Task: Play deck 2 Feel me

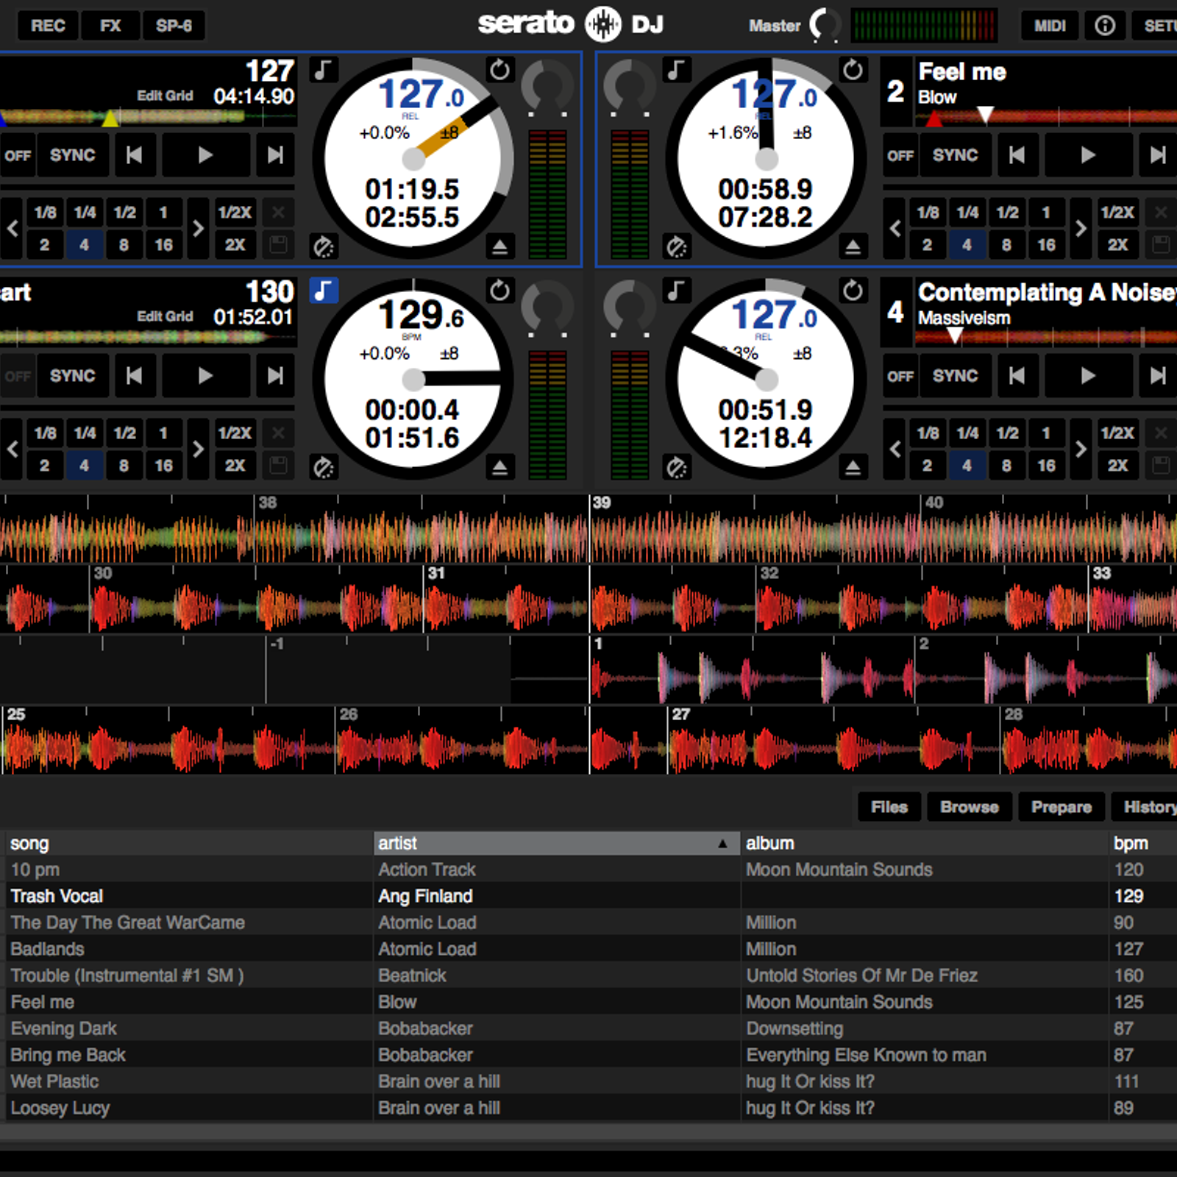Action: pos(1088,154)
